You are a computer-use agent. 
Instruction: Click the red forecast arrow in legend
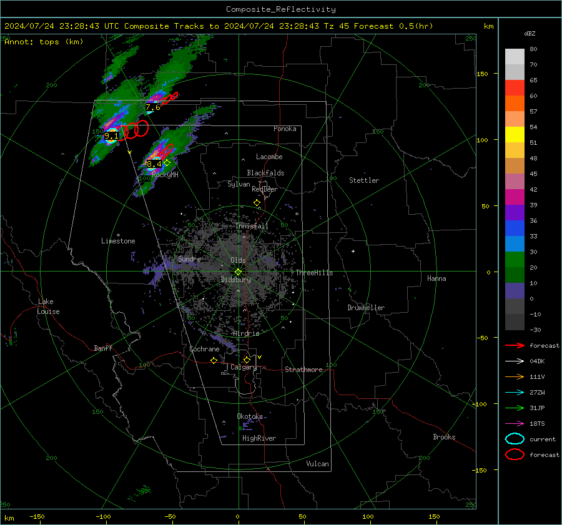[515, 345]
